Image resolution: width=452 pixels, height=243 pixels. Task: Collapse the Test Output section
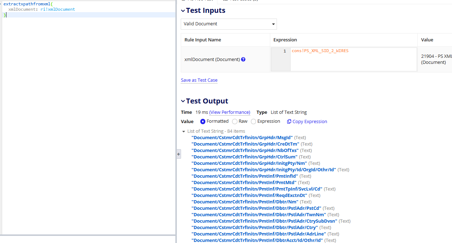[x=183, y=101]
